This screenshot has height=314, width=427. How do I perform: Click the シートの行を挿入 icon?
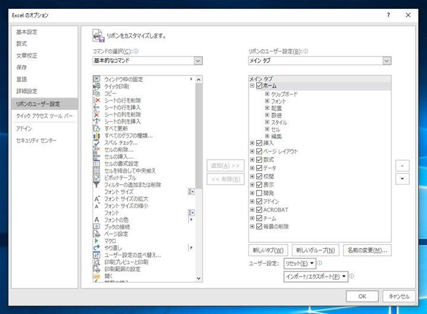click(x=97, y=107)
